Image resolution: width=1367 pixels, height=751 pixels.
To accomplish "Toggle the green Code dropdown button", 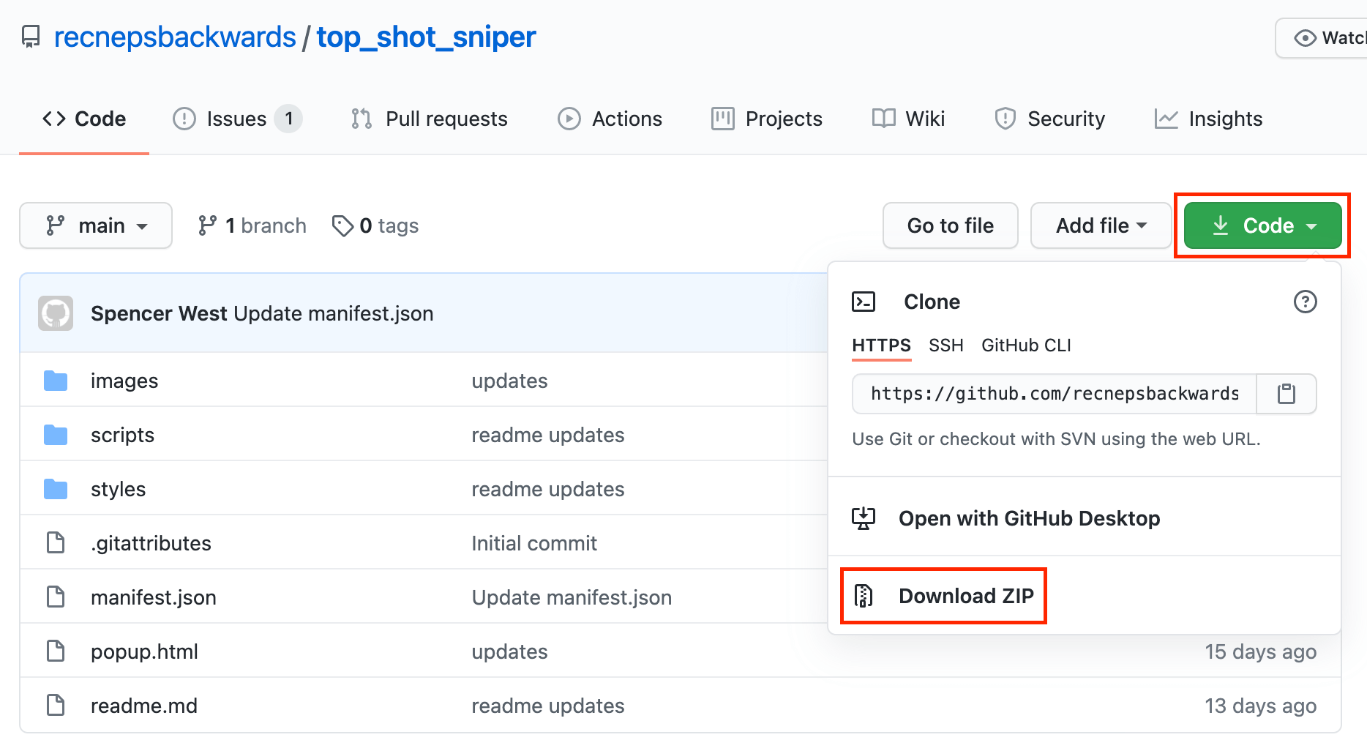I will (x=1262, y=225).
